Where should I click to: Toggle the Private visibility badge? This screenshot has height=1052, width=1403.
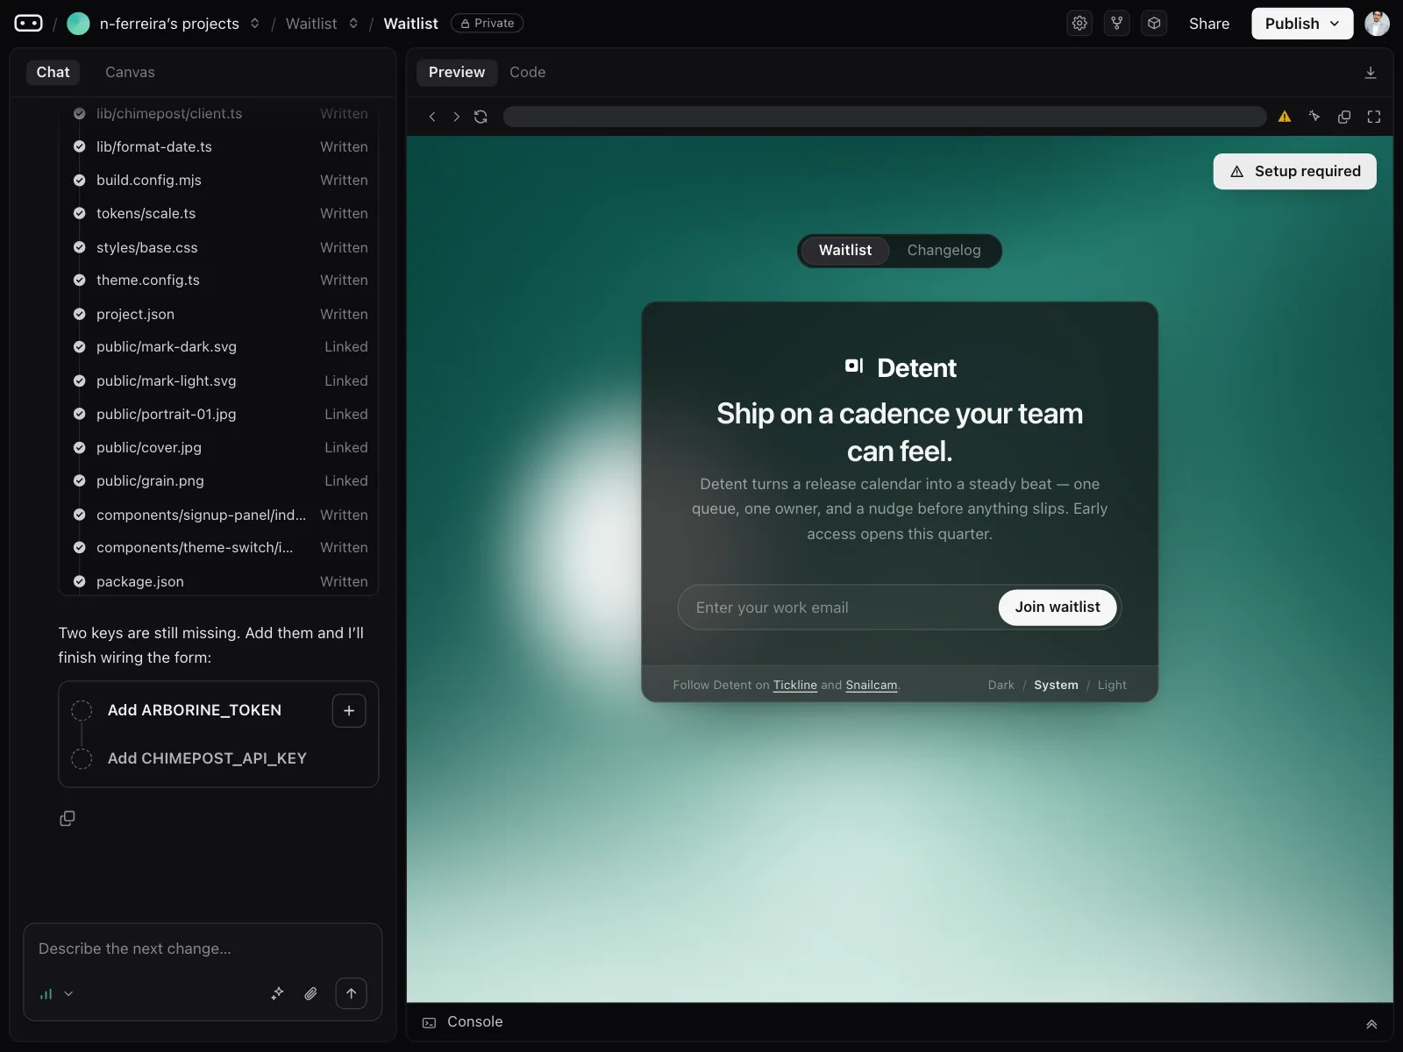click(487, 24)
